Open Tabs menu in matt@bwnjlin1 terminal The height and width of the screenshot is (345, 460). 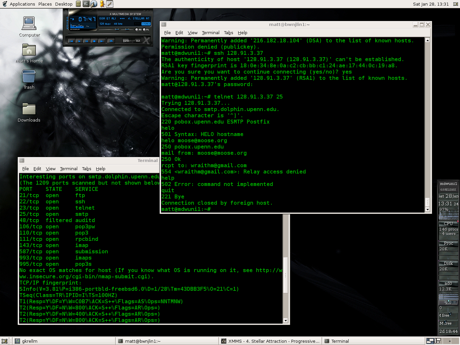228,33
